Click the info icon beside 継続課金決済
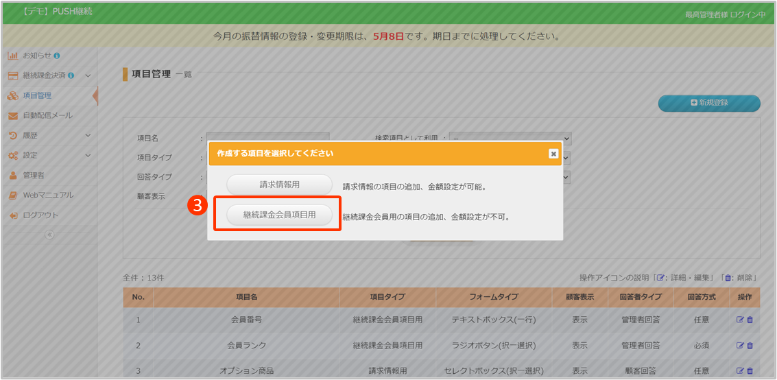Viewport: 777px width, 380px height. click(71, 75)
